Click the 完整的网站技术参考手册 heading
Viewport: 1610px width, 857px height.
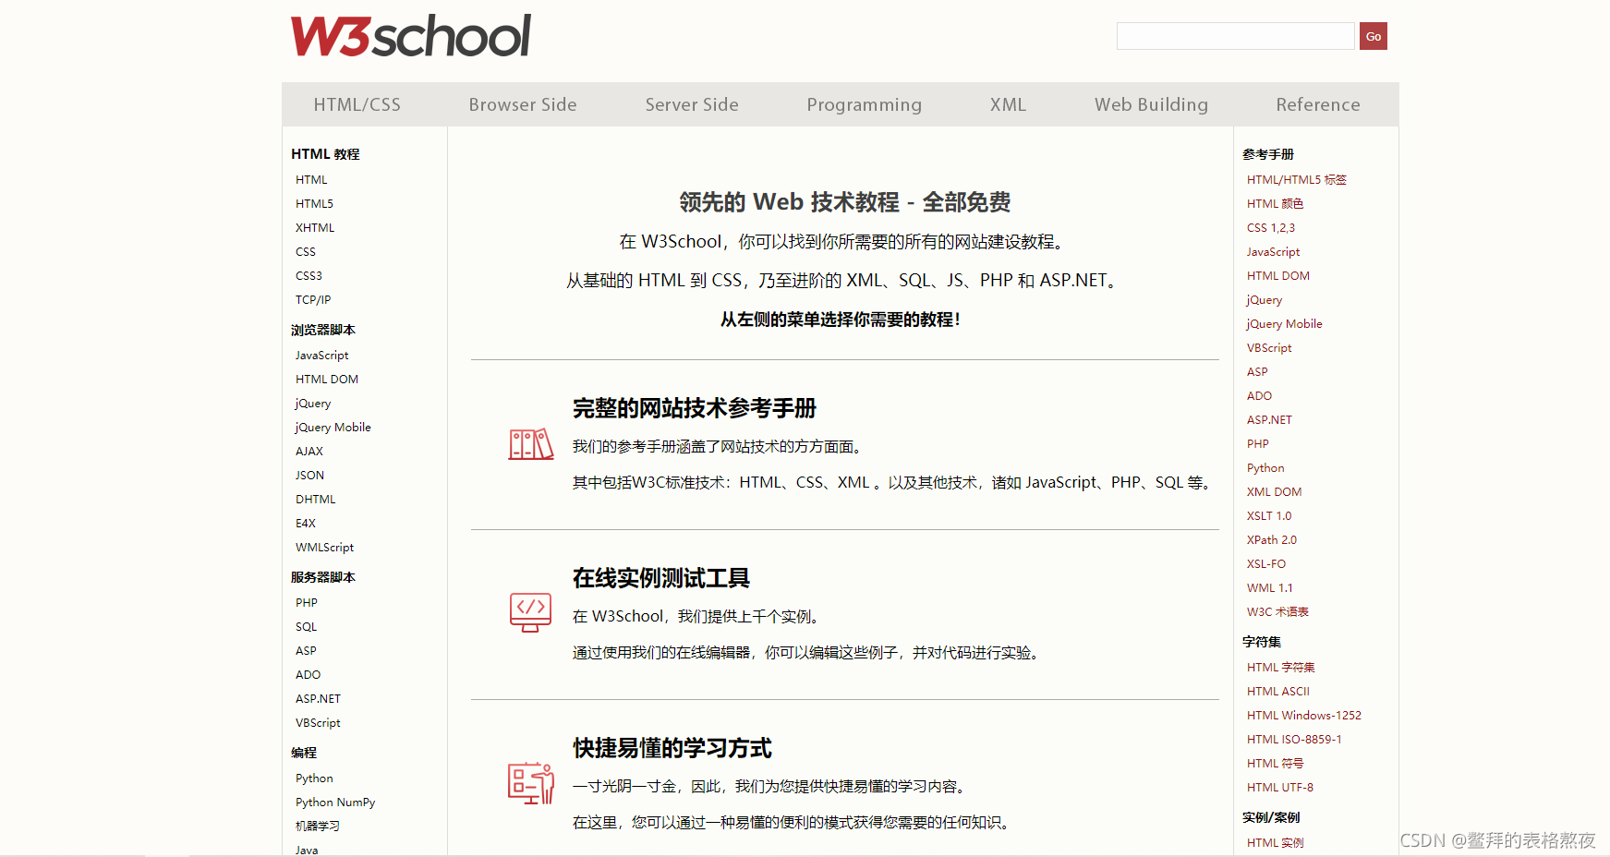[x=695, y=408]
